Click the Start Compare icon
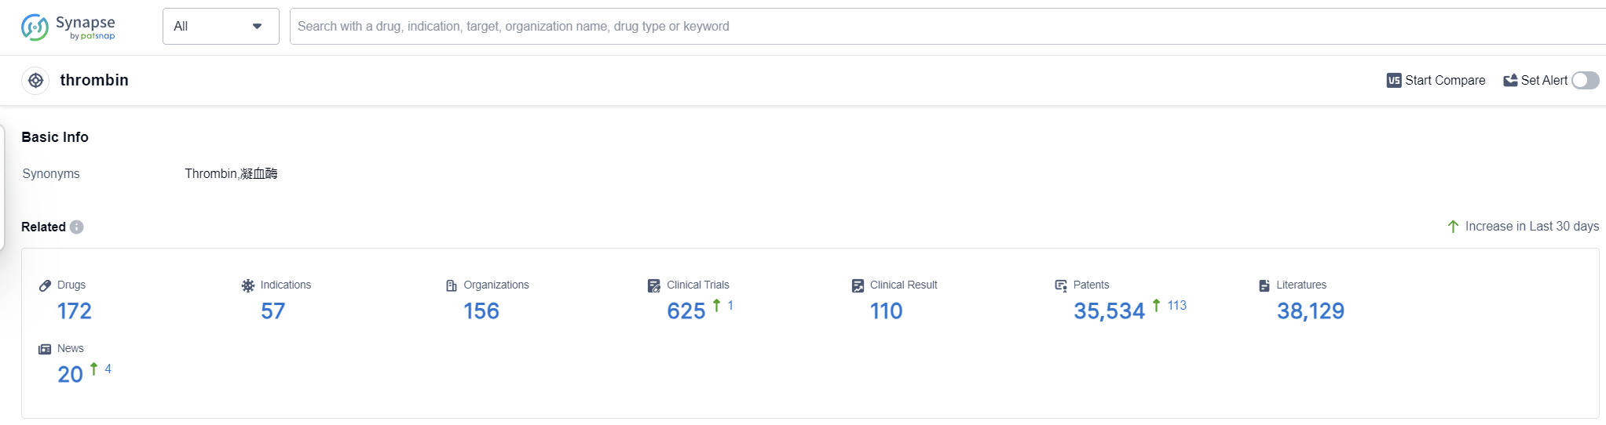 pos(1394,81)
